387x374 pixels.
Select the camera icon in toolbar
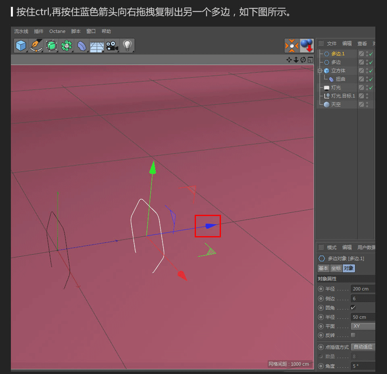pos(112,46)
